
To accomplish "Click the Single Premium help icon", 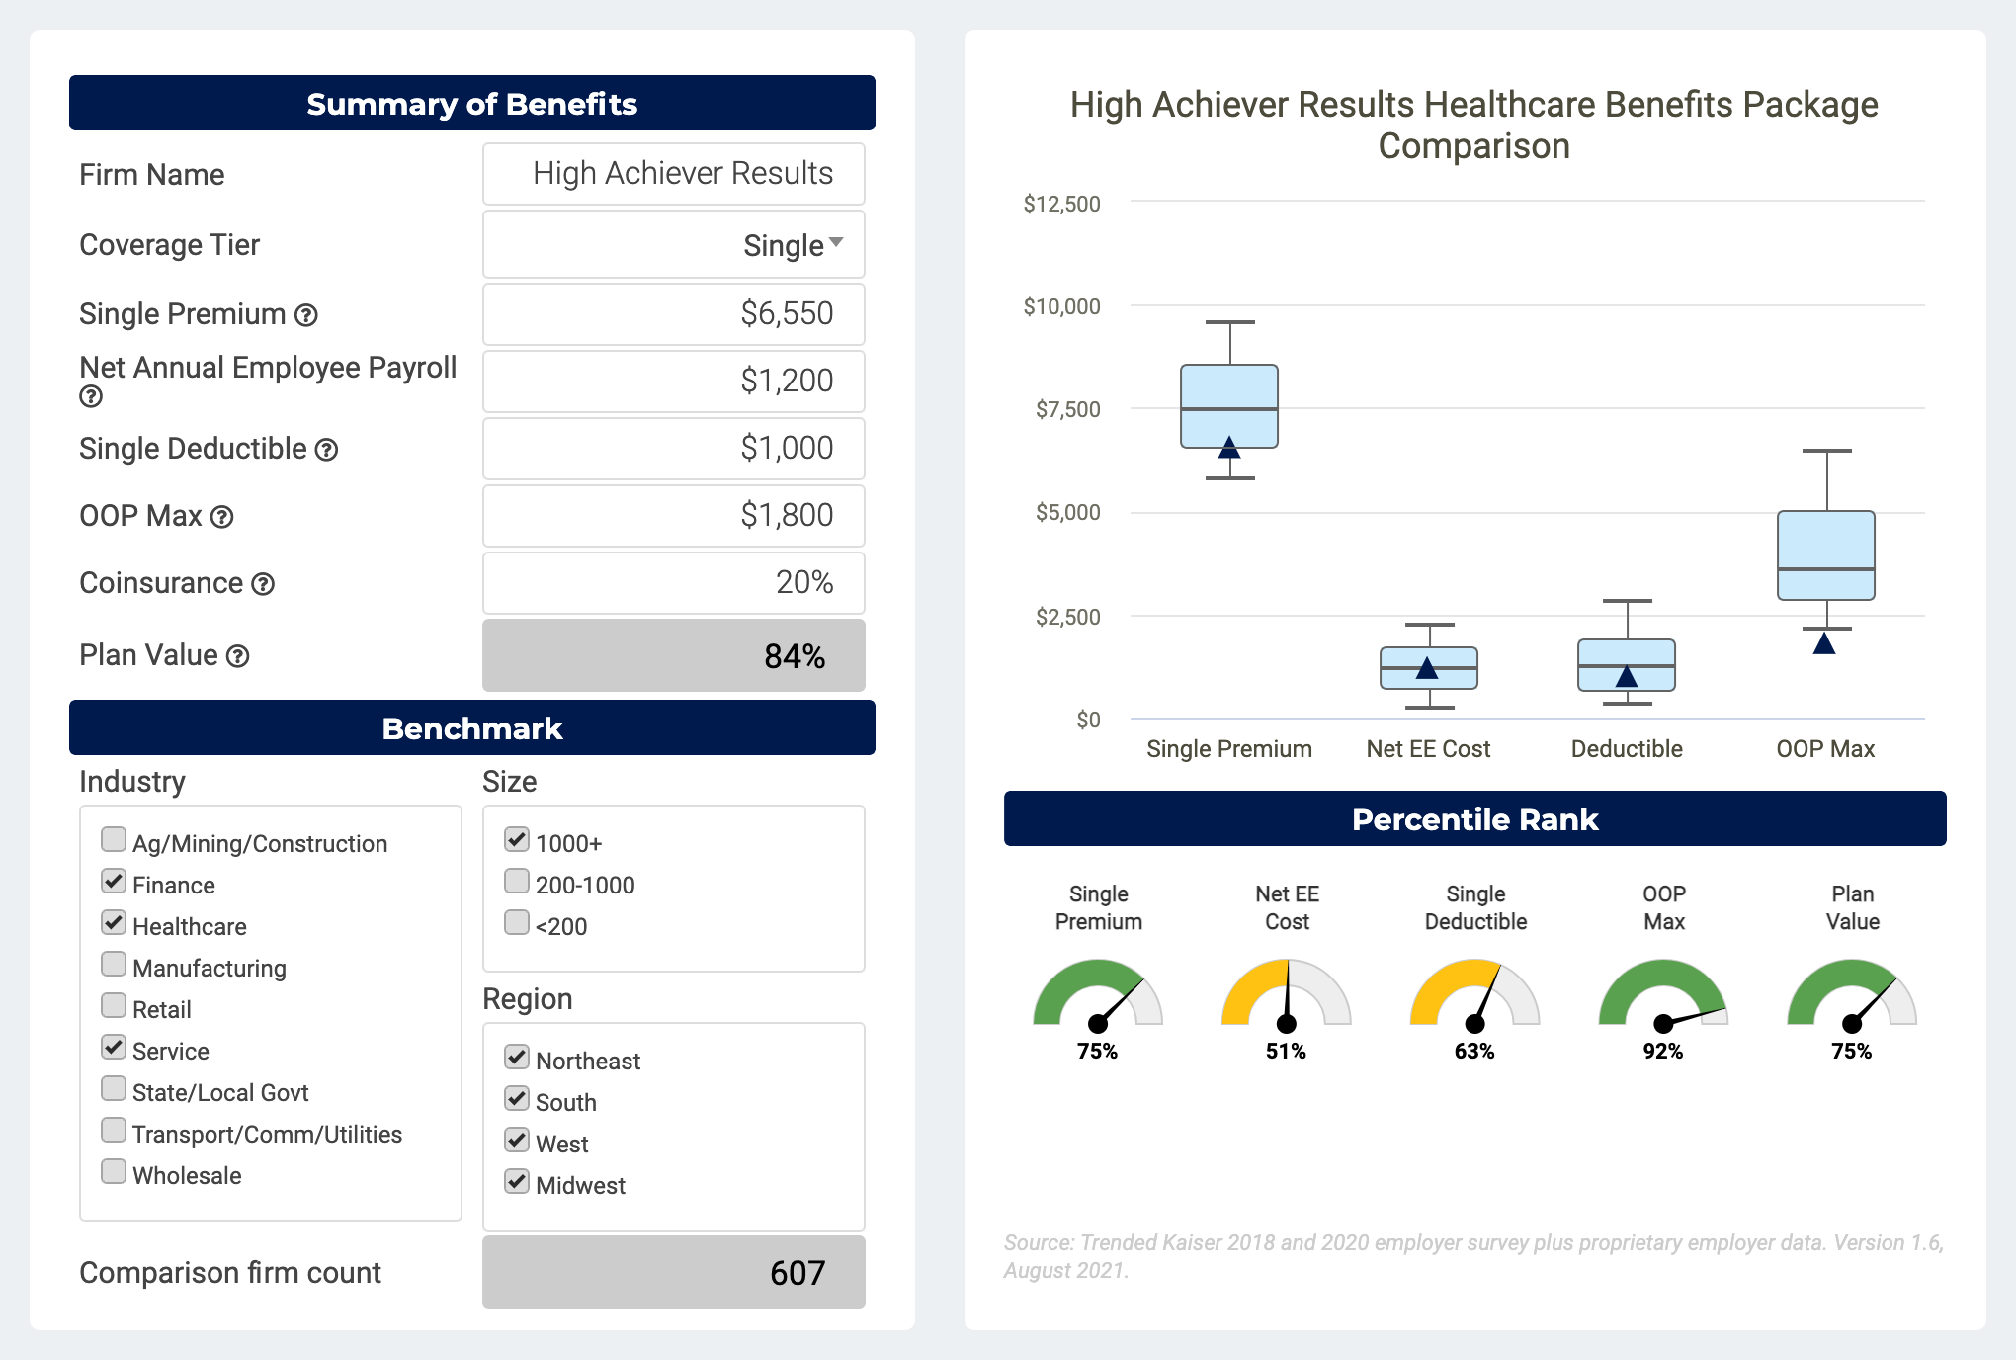I will (306, 315).
